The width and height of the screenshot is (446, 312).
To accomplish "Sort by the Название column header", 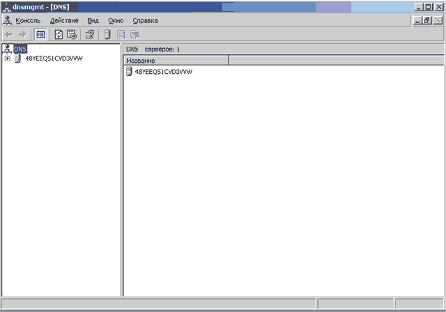I will [176, 61].
